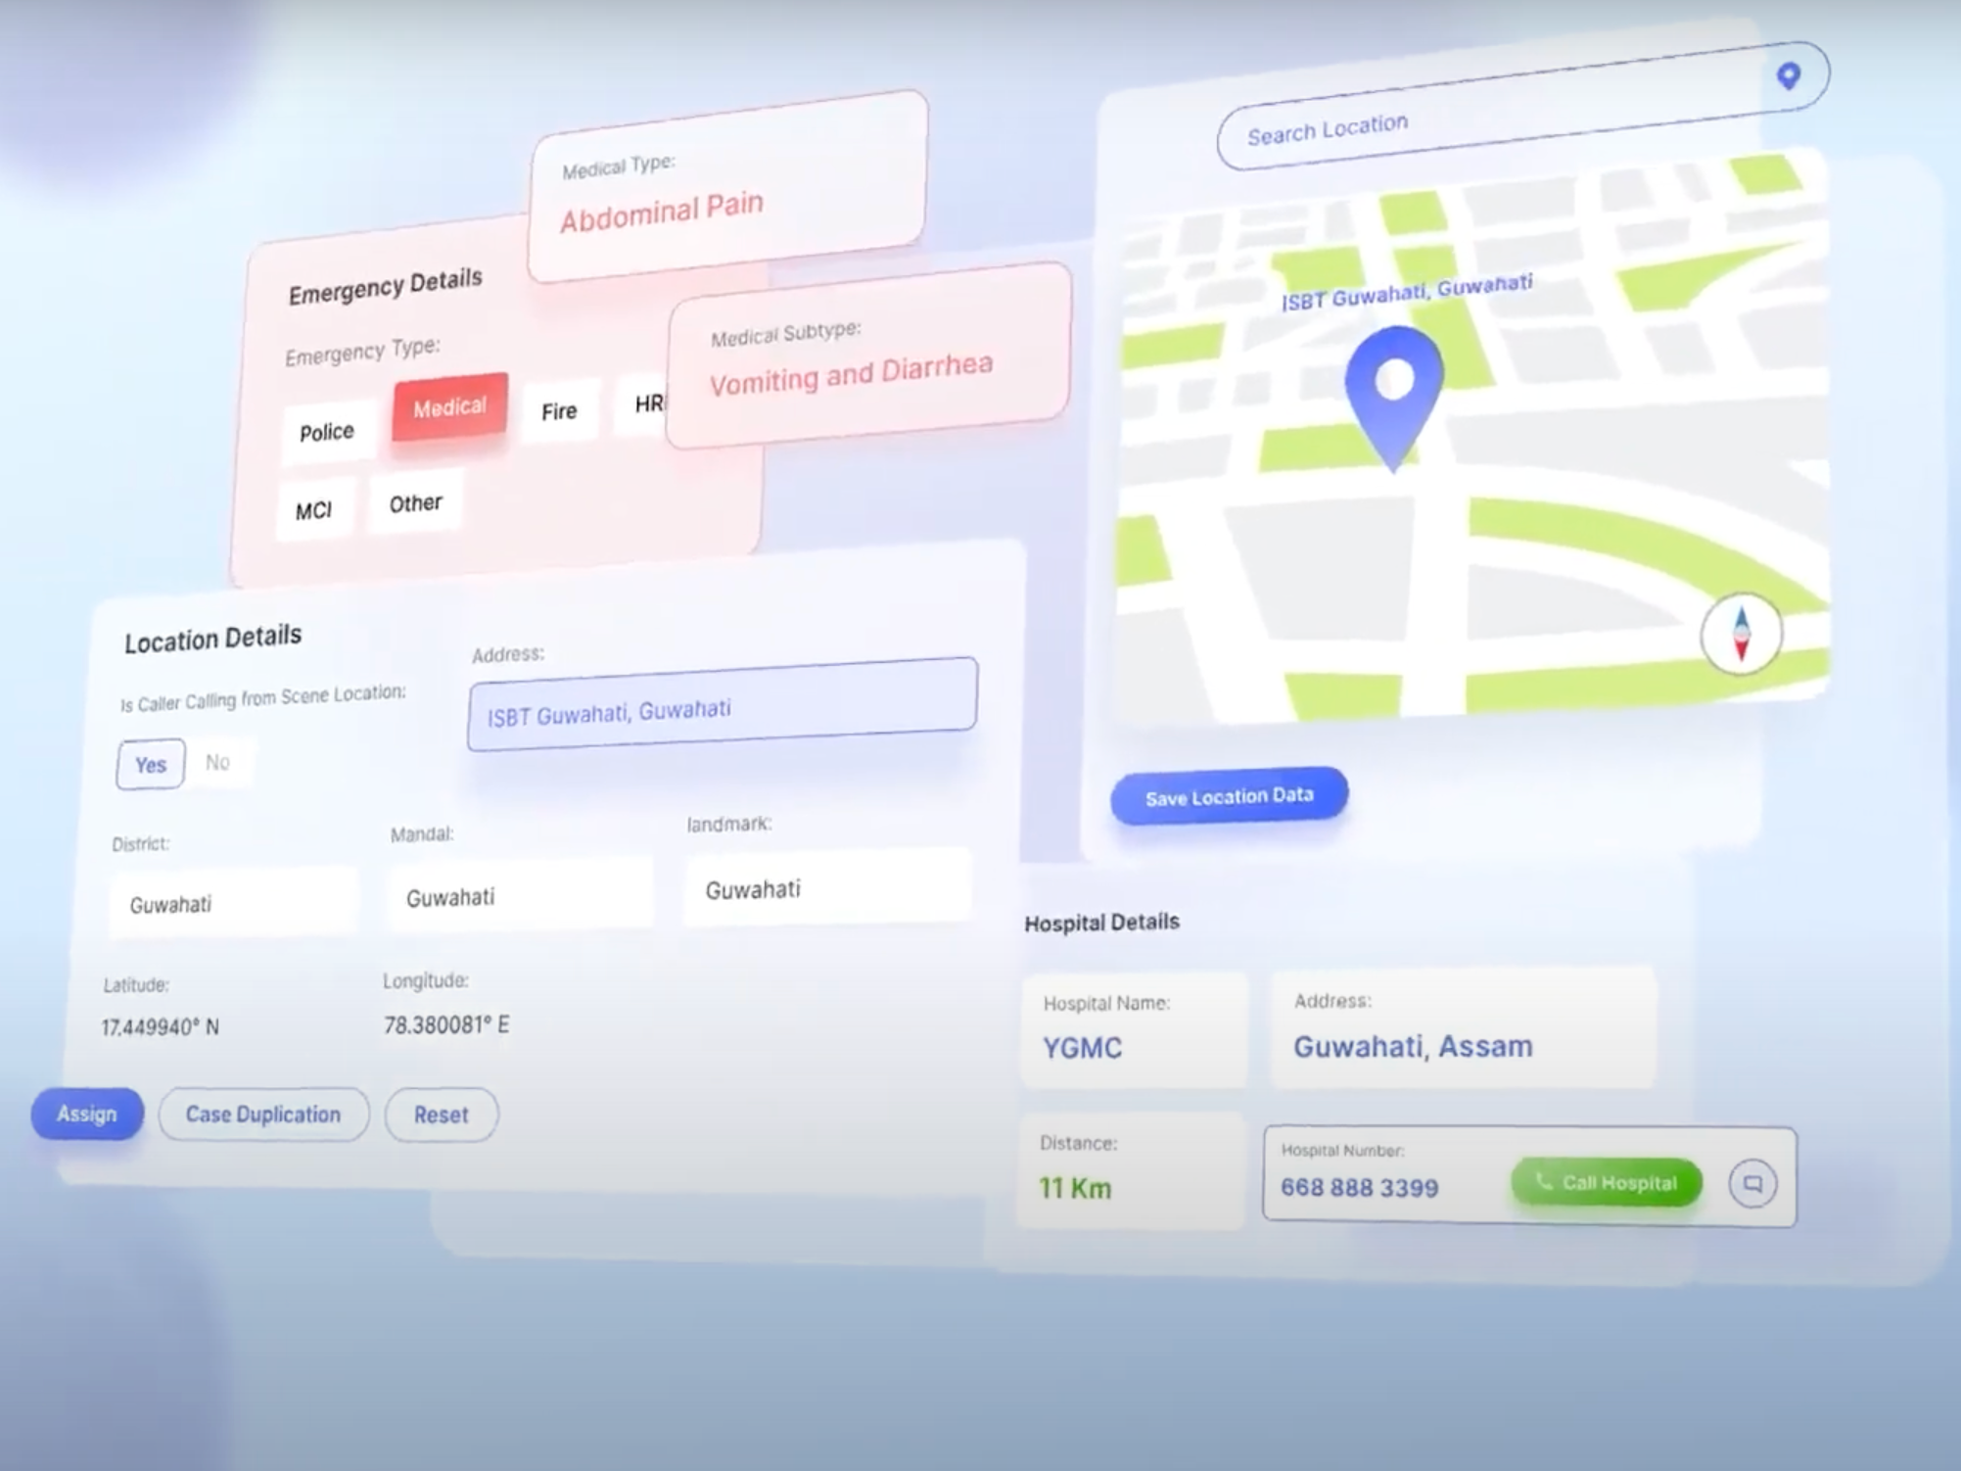Click the Assign button
1961x1471 pixels.
(x=87, y=1114)
